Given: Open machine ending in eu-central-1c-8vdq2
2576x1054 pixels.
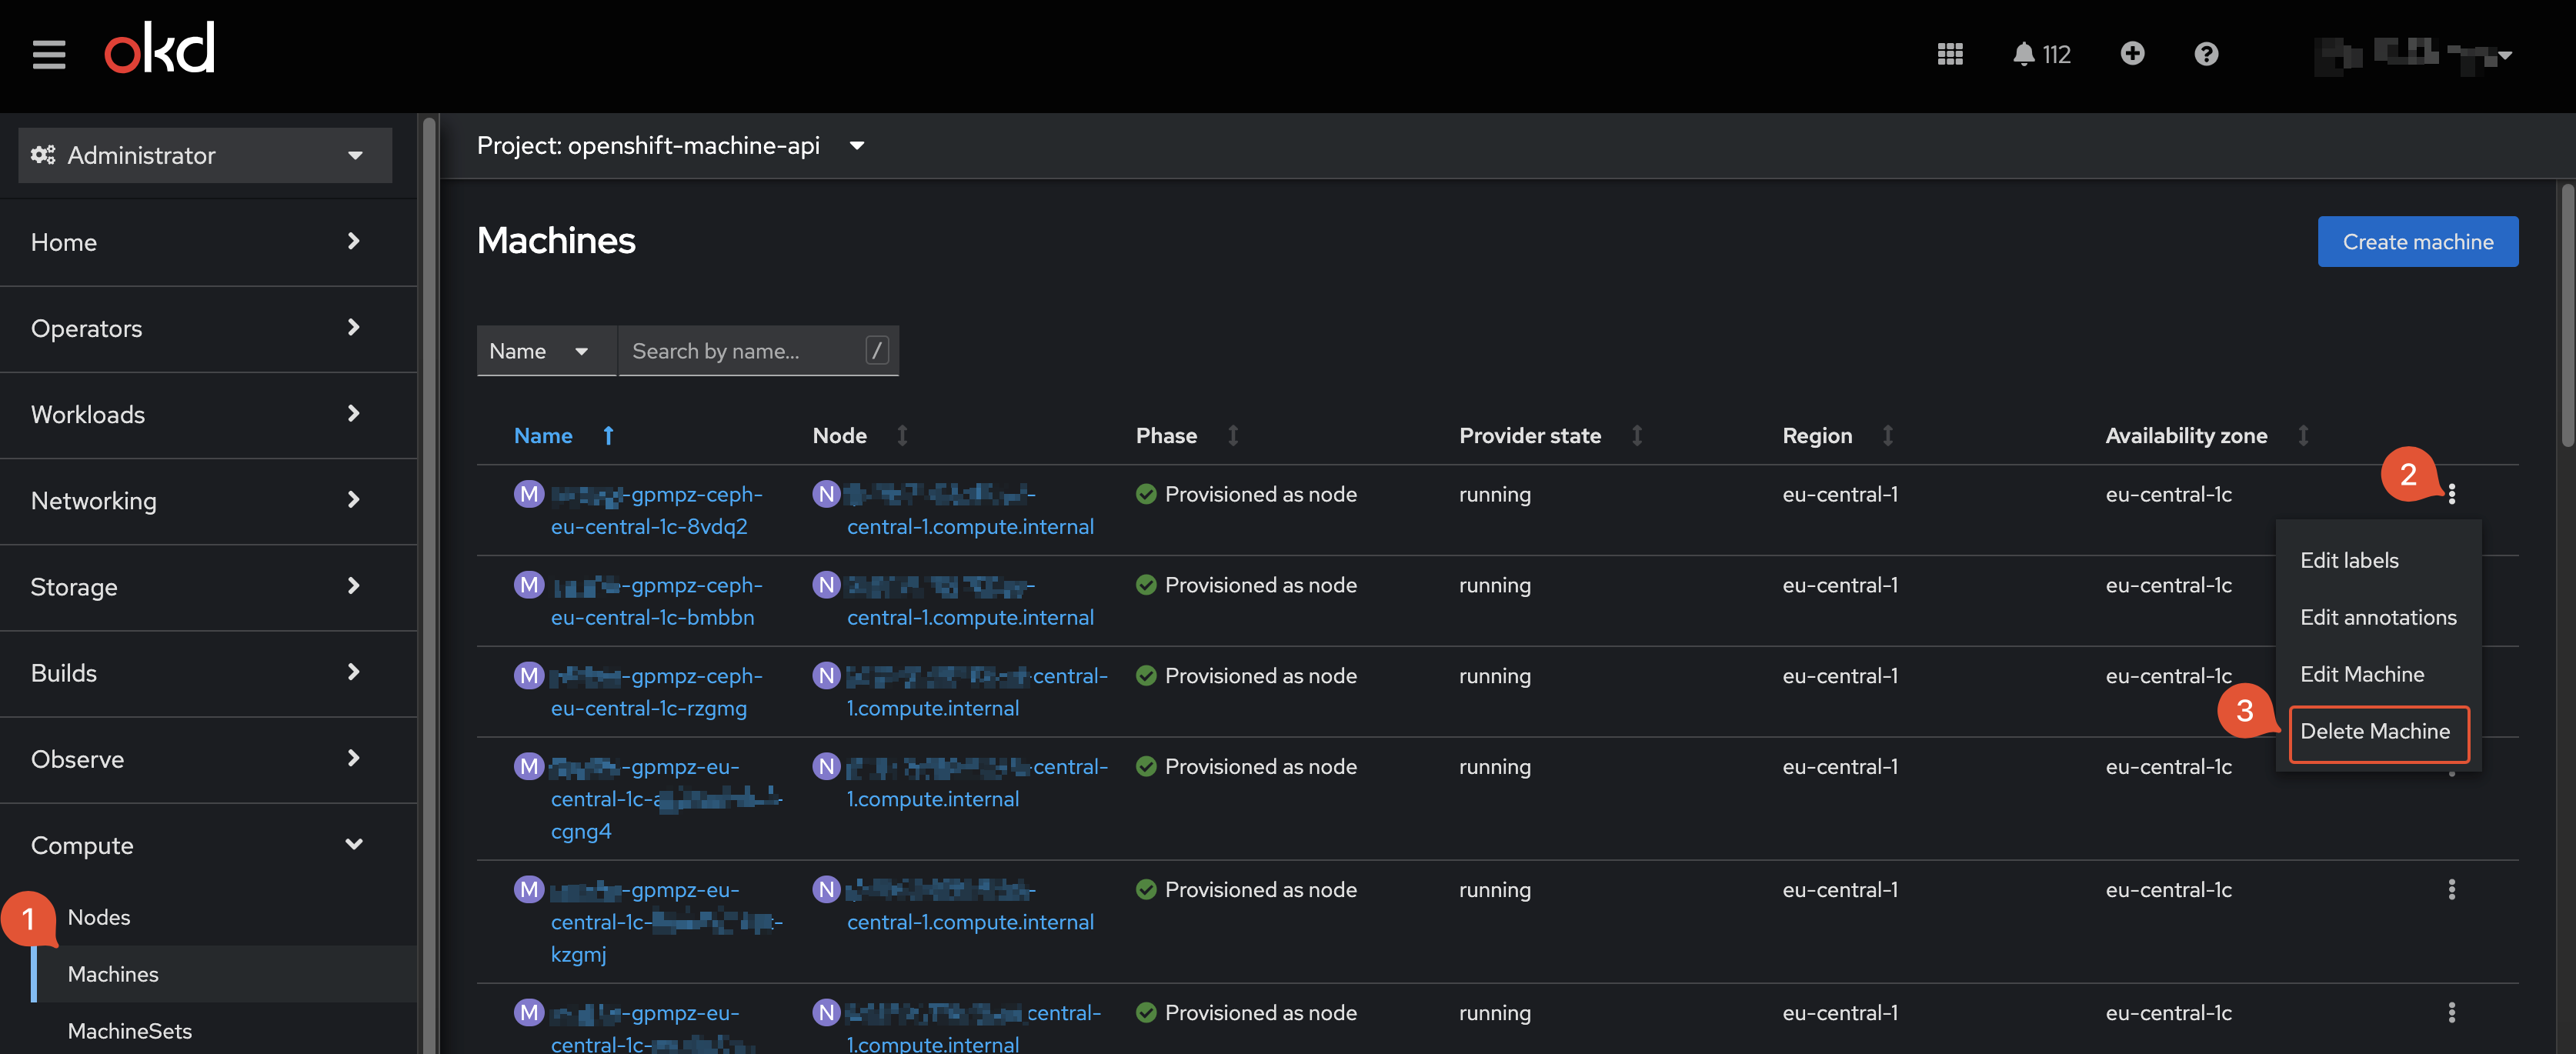Looking at the screenshot, I should [x=656, y=510].
